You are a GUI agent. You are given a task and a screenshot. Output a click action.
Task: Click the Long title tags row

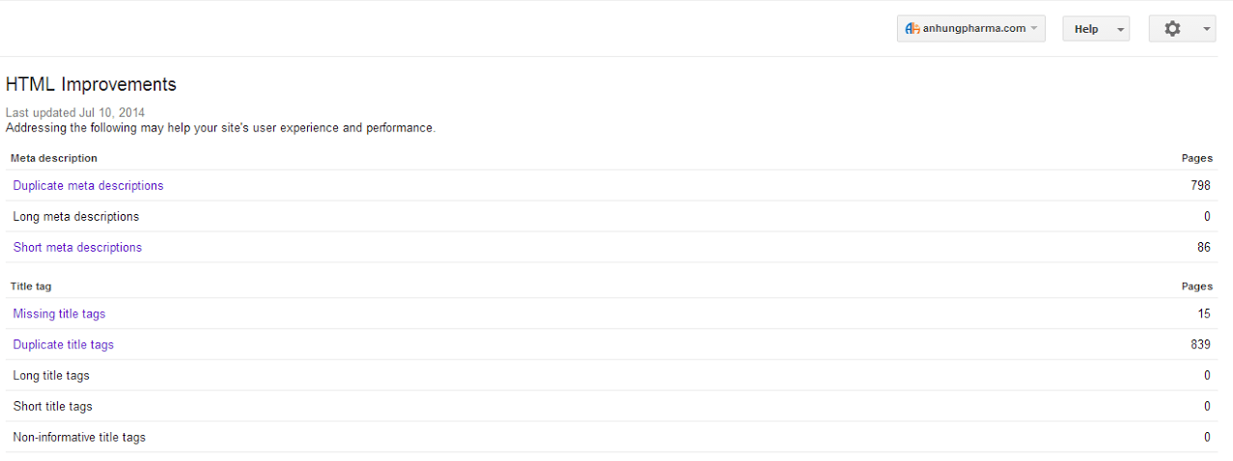(x=611, y=376)
